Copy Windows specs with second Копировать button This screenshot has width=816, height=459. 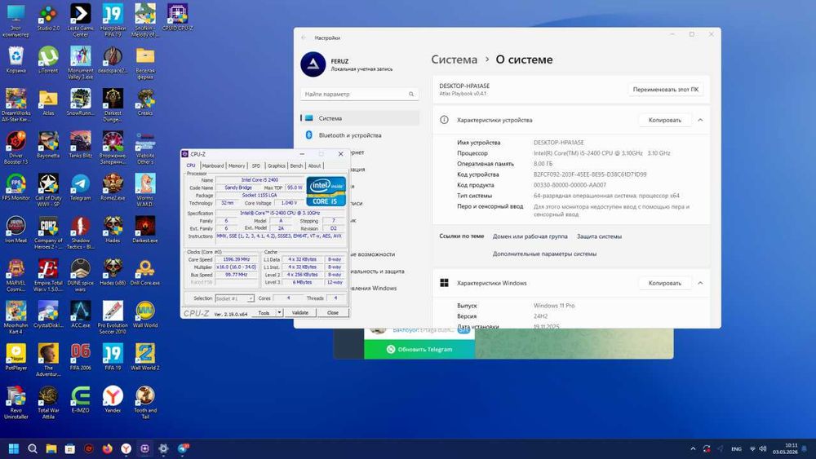(x=664, y=283)
